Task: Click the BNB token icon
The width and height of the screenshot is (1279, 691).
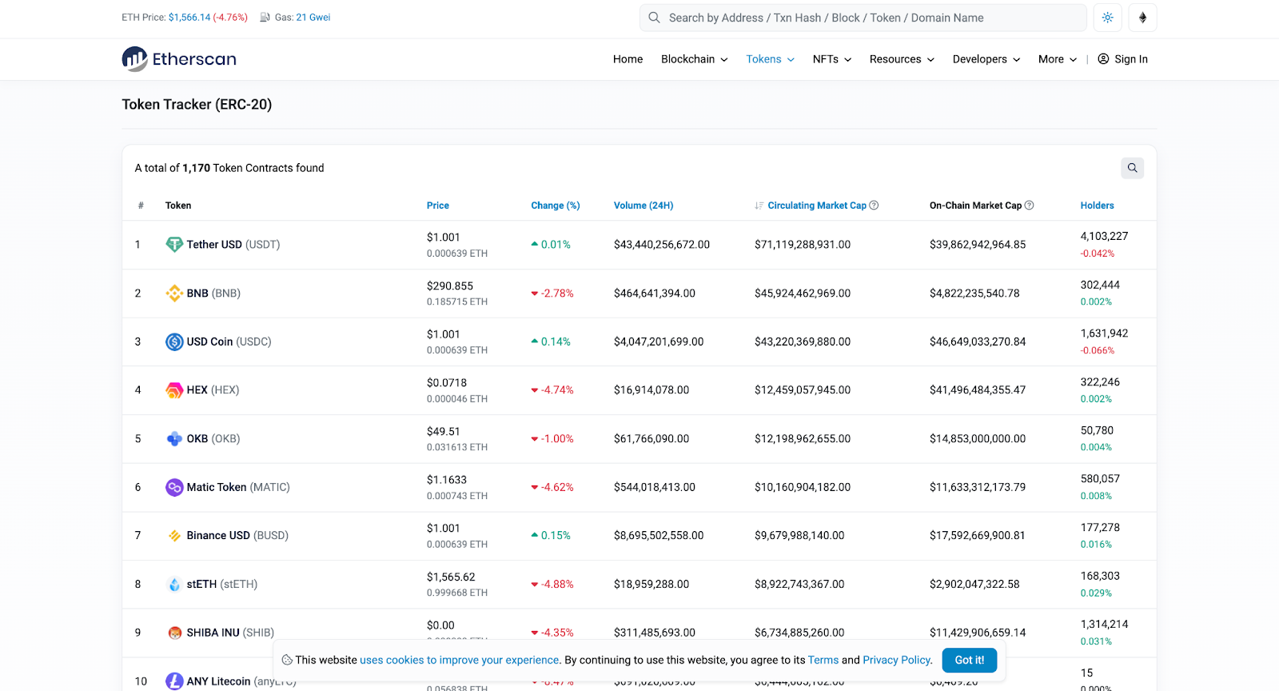Action: pyautogui.click(x=174, y=294)
